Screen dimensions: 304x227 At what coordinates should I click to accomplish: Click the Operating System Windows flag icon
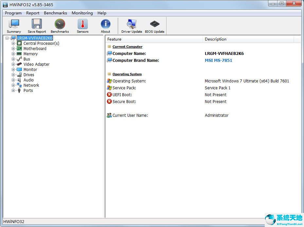pos(109,81)
